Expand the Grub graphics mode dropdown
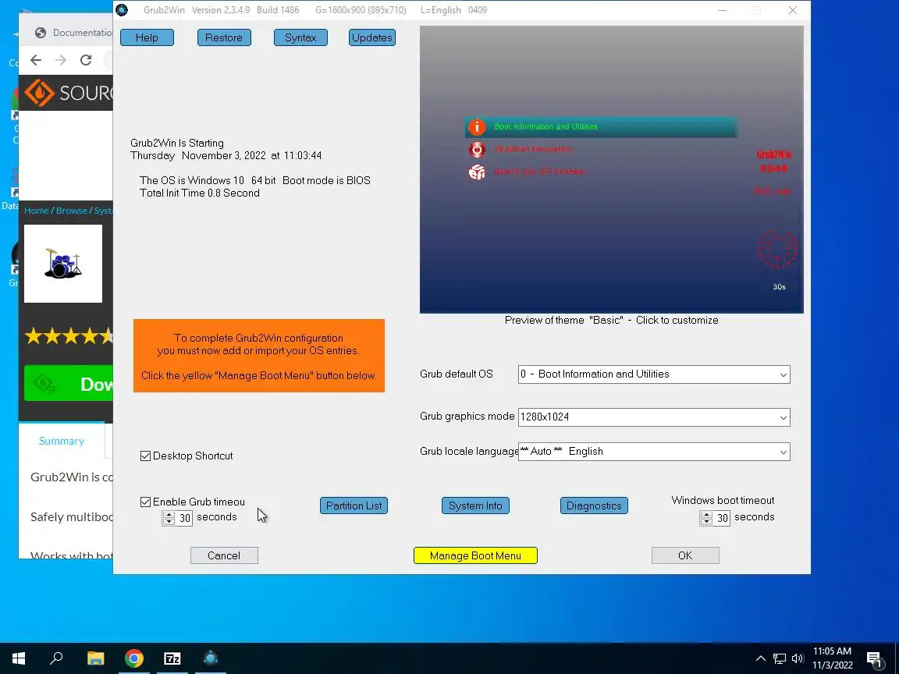Image resolution: width=899 pixels, height=674 pixels. [783, 418]
